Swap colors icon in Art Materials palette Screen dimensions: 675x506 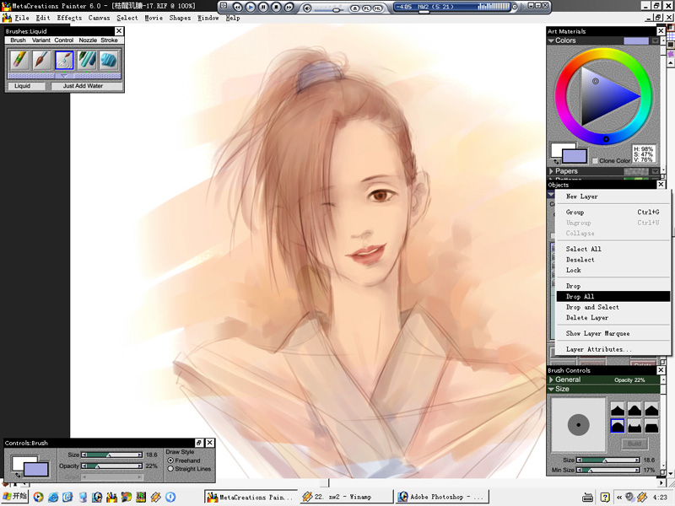[557, 162]
